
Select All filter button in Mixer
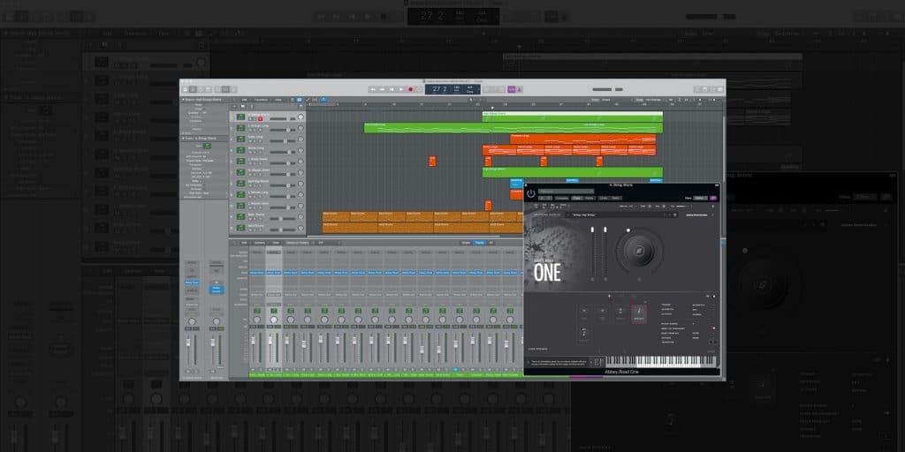coord(491,243)
